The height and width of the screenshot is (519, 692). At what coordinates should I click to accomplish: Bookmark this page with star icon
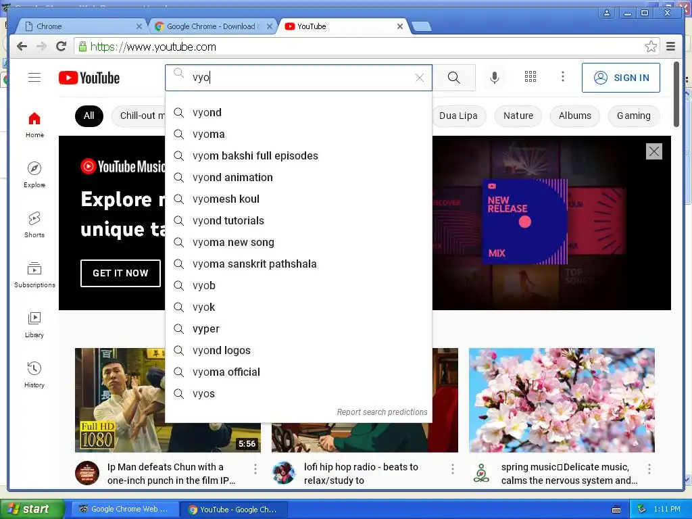[651, 47]
